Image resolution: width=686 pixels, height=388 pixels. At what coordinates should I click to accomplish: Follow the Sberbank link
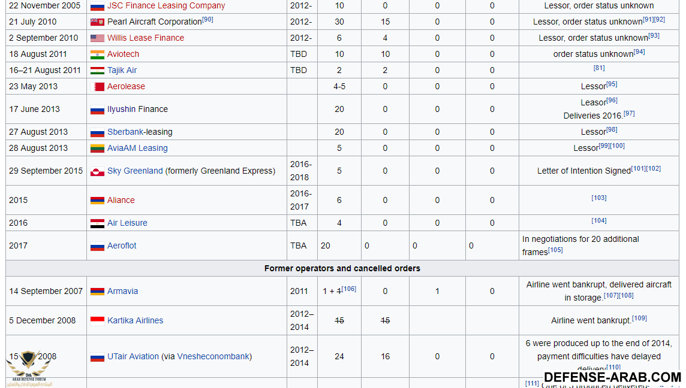pyautogui.click(x=125, y=132)
